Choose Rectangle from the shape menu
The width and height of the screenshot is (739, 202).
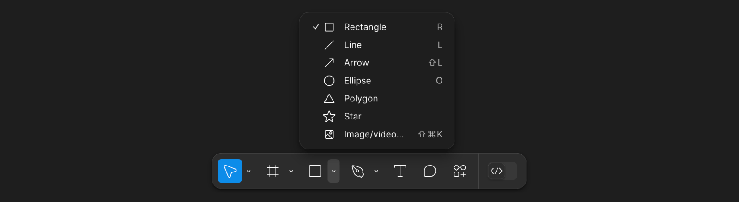[x=365, y=27]
